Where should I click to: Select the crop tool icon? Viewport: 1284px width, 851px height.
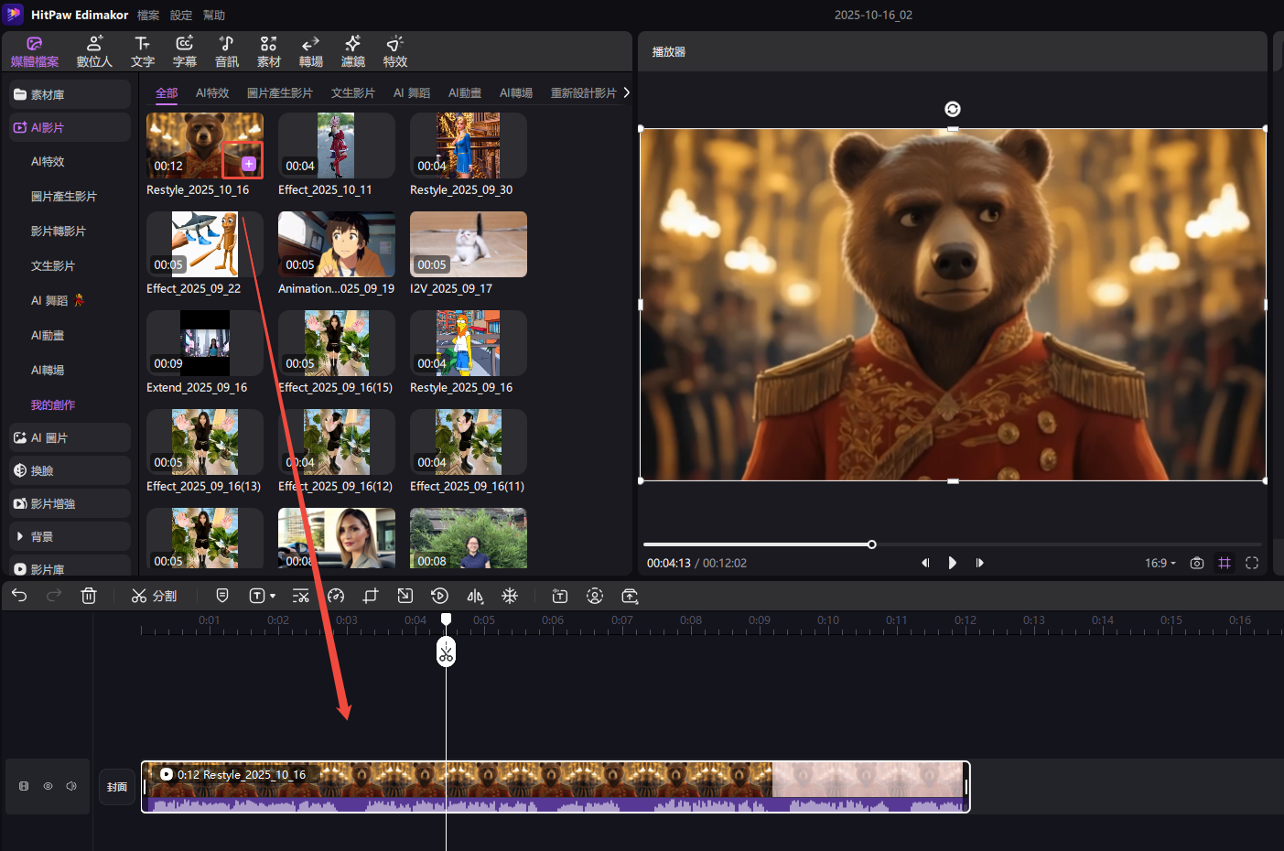coord(371,596)
